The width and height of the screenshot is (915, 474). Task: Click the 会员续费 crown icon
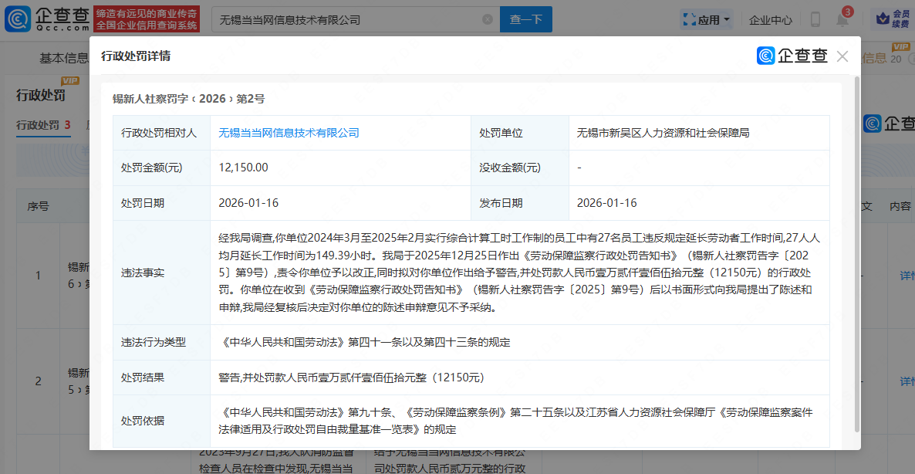coord(882,19)
